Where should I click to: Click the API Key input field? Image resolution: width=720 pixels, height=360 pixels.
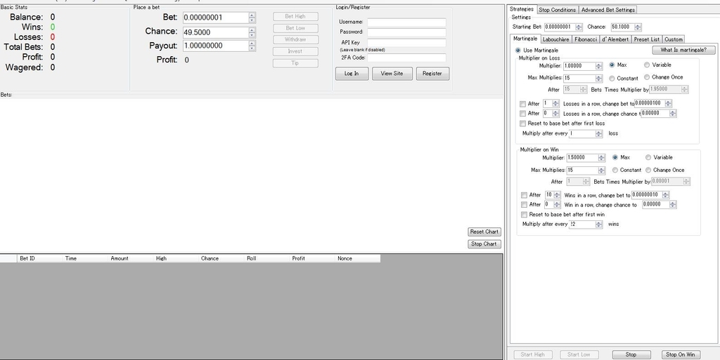(x=406, y=43)
